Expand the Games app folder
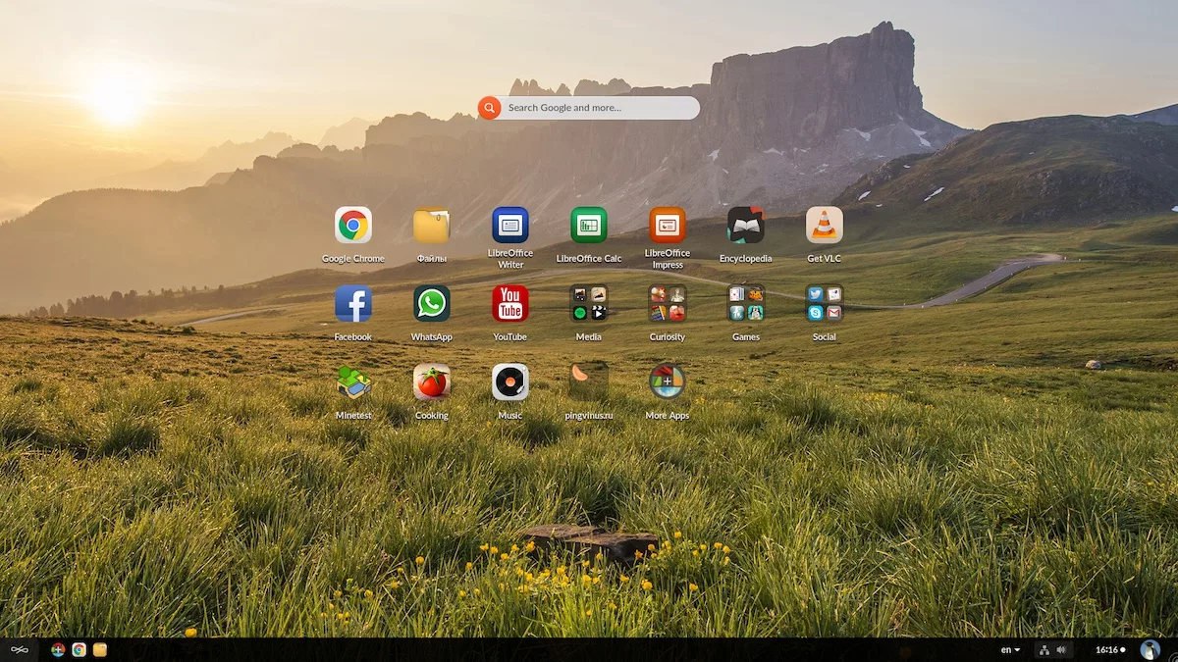Viewport: 1178px width, 662px height. point(746,303)
